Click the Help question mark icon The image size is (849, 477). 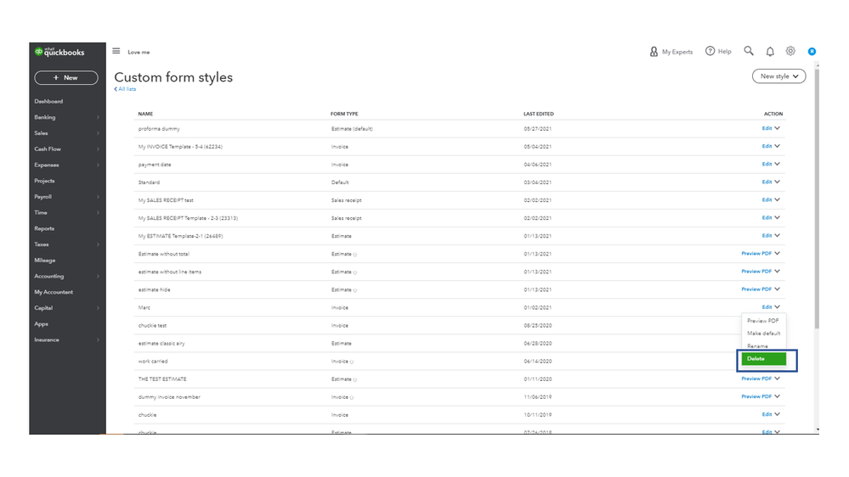710,52
